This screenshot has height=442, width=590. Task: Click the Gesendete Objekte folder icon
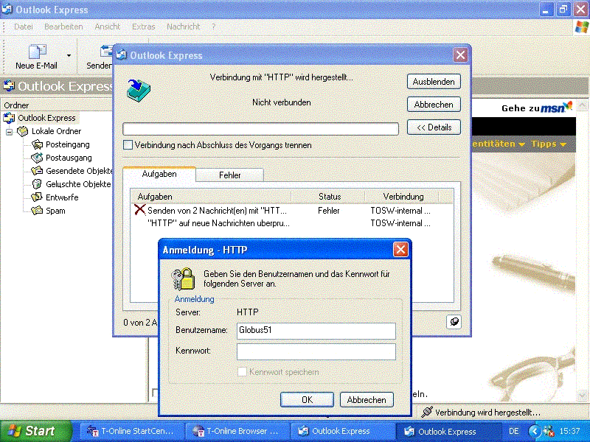click(x=37, y=171)
